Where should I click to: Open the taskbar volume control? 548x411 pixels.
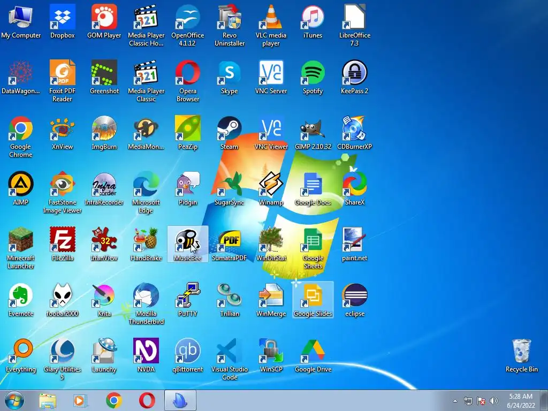494,401
